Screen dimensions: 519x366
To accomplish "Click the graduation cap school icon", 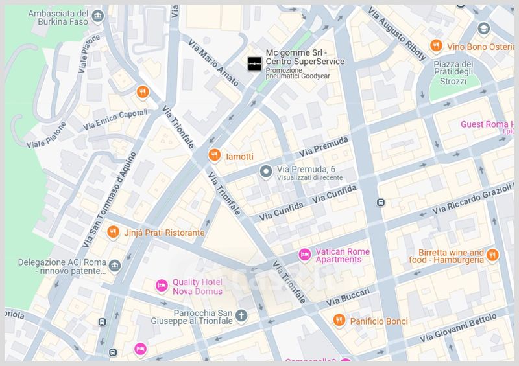I will [483, 29].
